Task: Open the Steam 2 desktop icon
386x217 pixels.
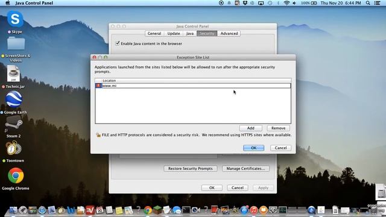Action: [x=14, y=123]
